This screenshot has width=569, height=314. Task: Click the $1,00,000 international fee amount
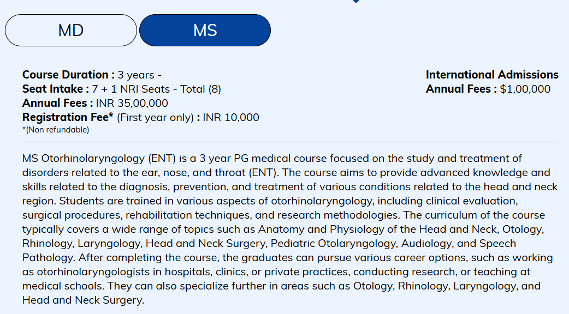pos(525,89)
